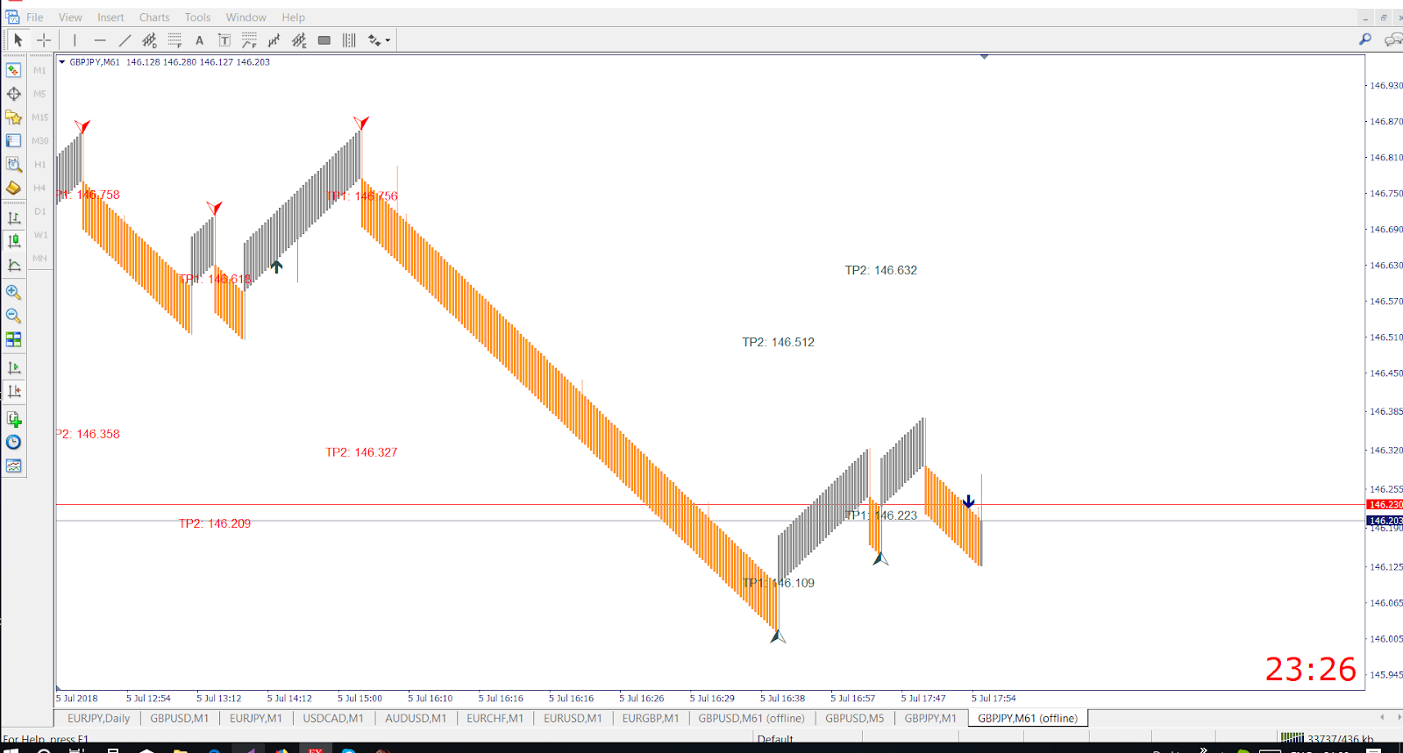
Task: Switch to the AUDUSD,M1 chart tab
Action: [x=416, y=718]
